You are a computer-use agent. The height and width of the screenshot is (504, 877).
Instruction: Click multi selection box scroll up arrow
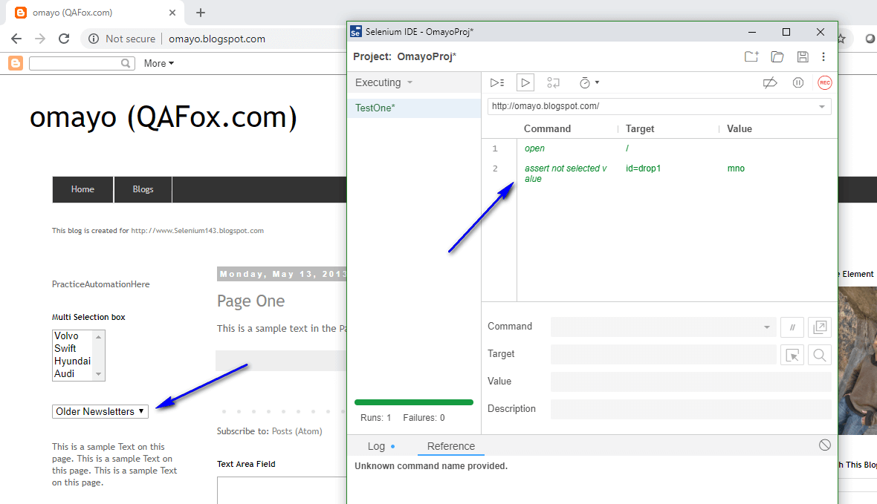pos(98,336)
